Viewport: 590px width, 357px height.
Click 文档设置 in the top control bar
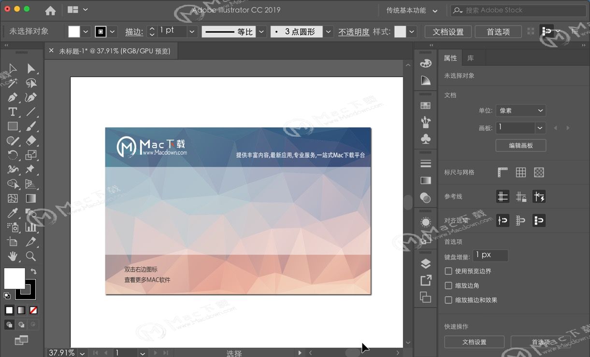tap(448, 32)
